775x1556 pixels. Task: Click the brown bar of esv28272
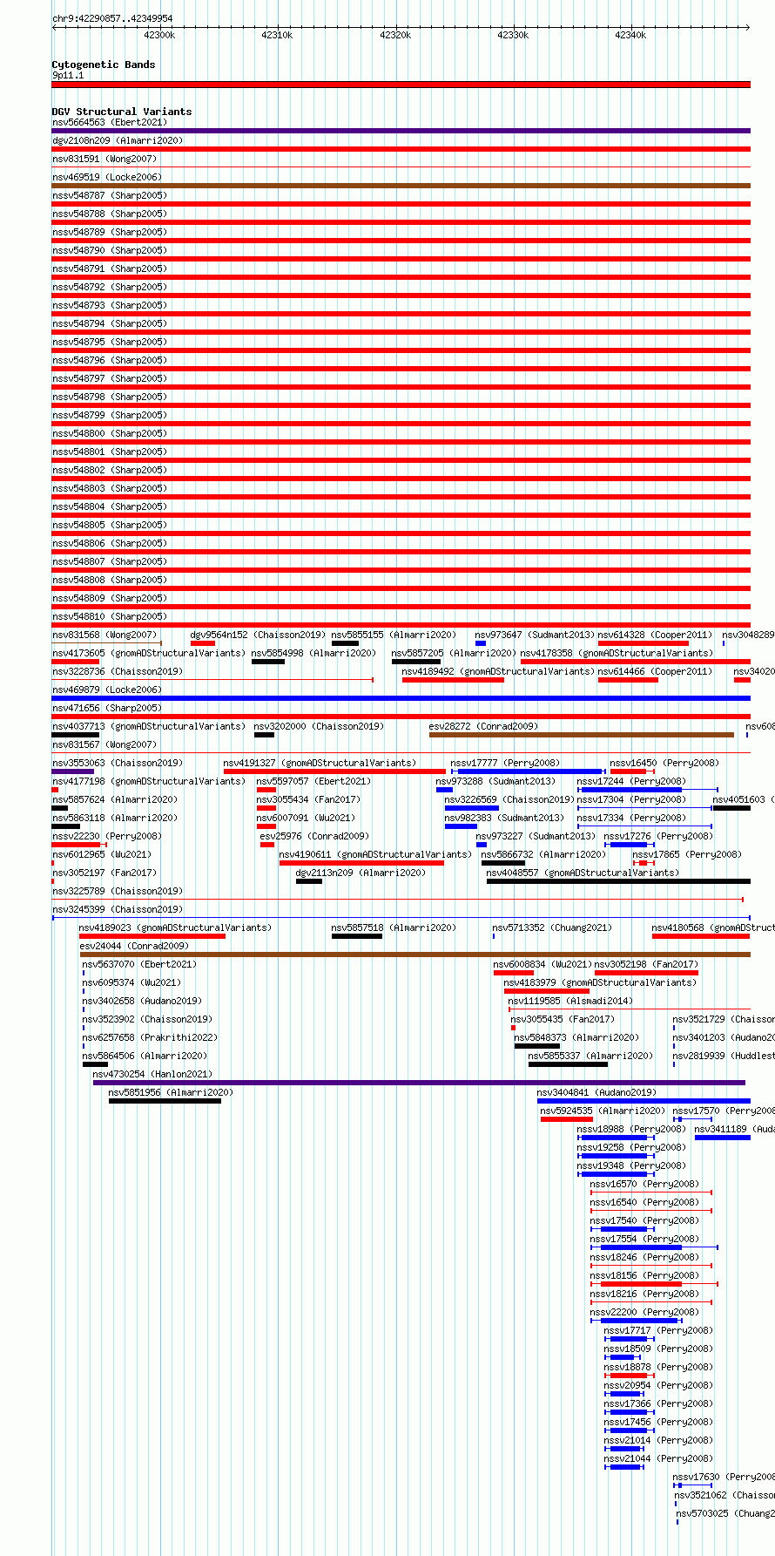[x=582, y=735]
